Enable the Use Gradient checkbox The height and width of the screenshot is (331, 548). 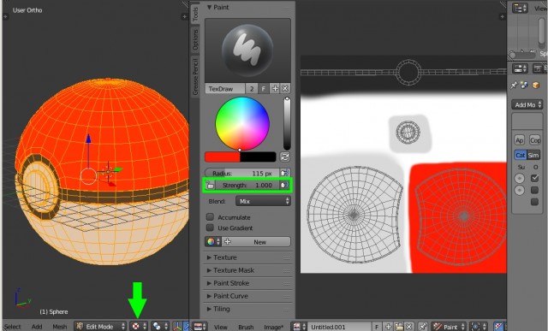point(210,228)
